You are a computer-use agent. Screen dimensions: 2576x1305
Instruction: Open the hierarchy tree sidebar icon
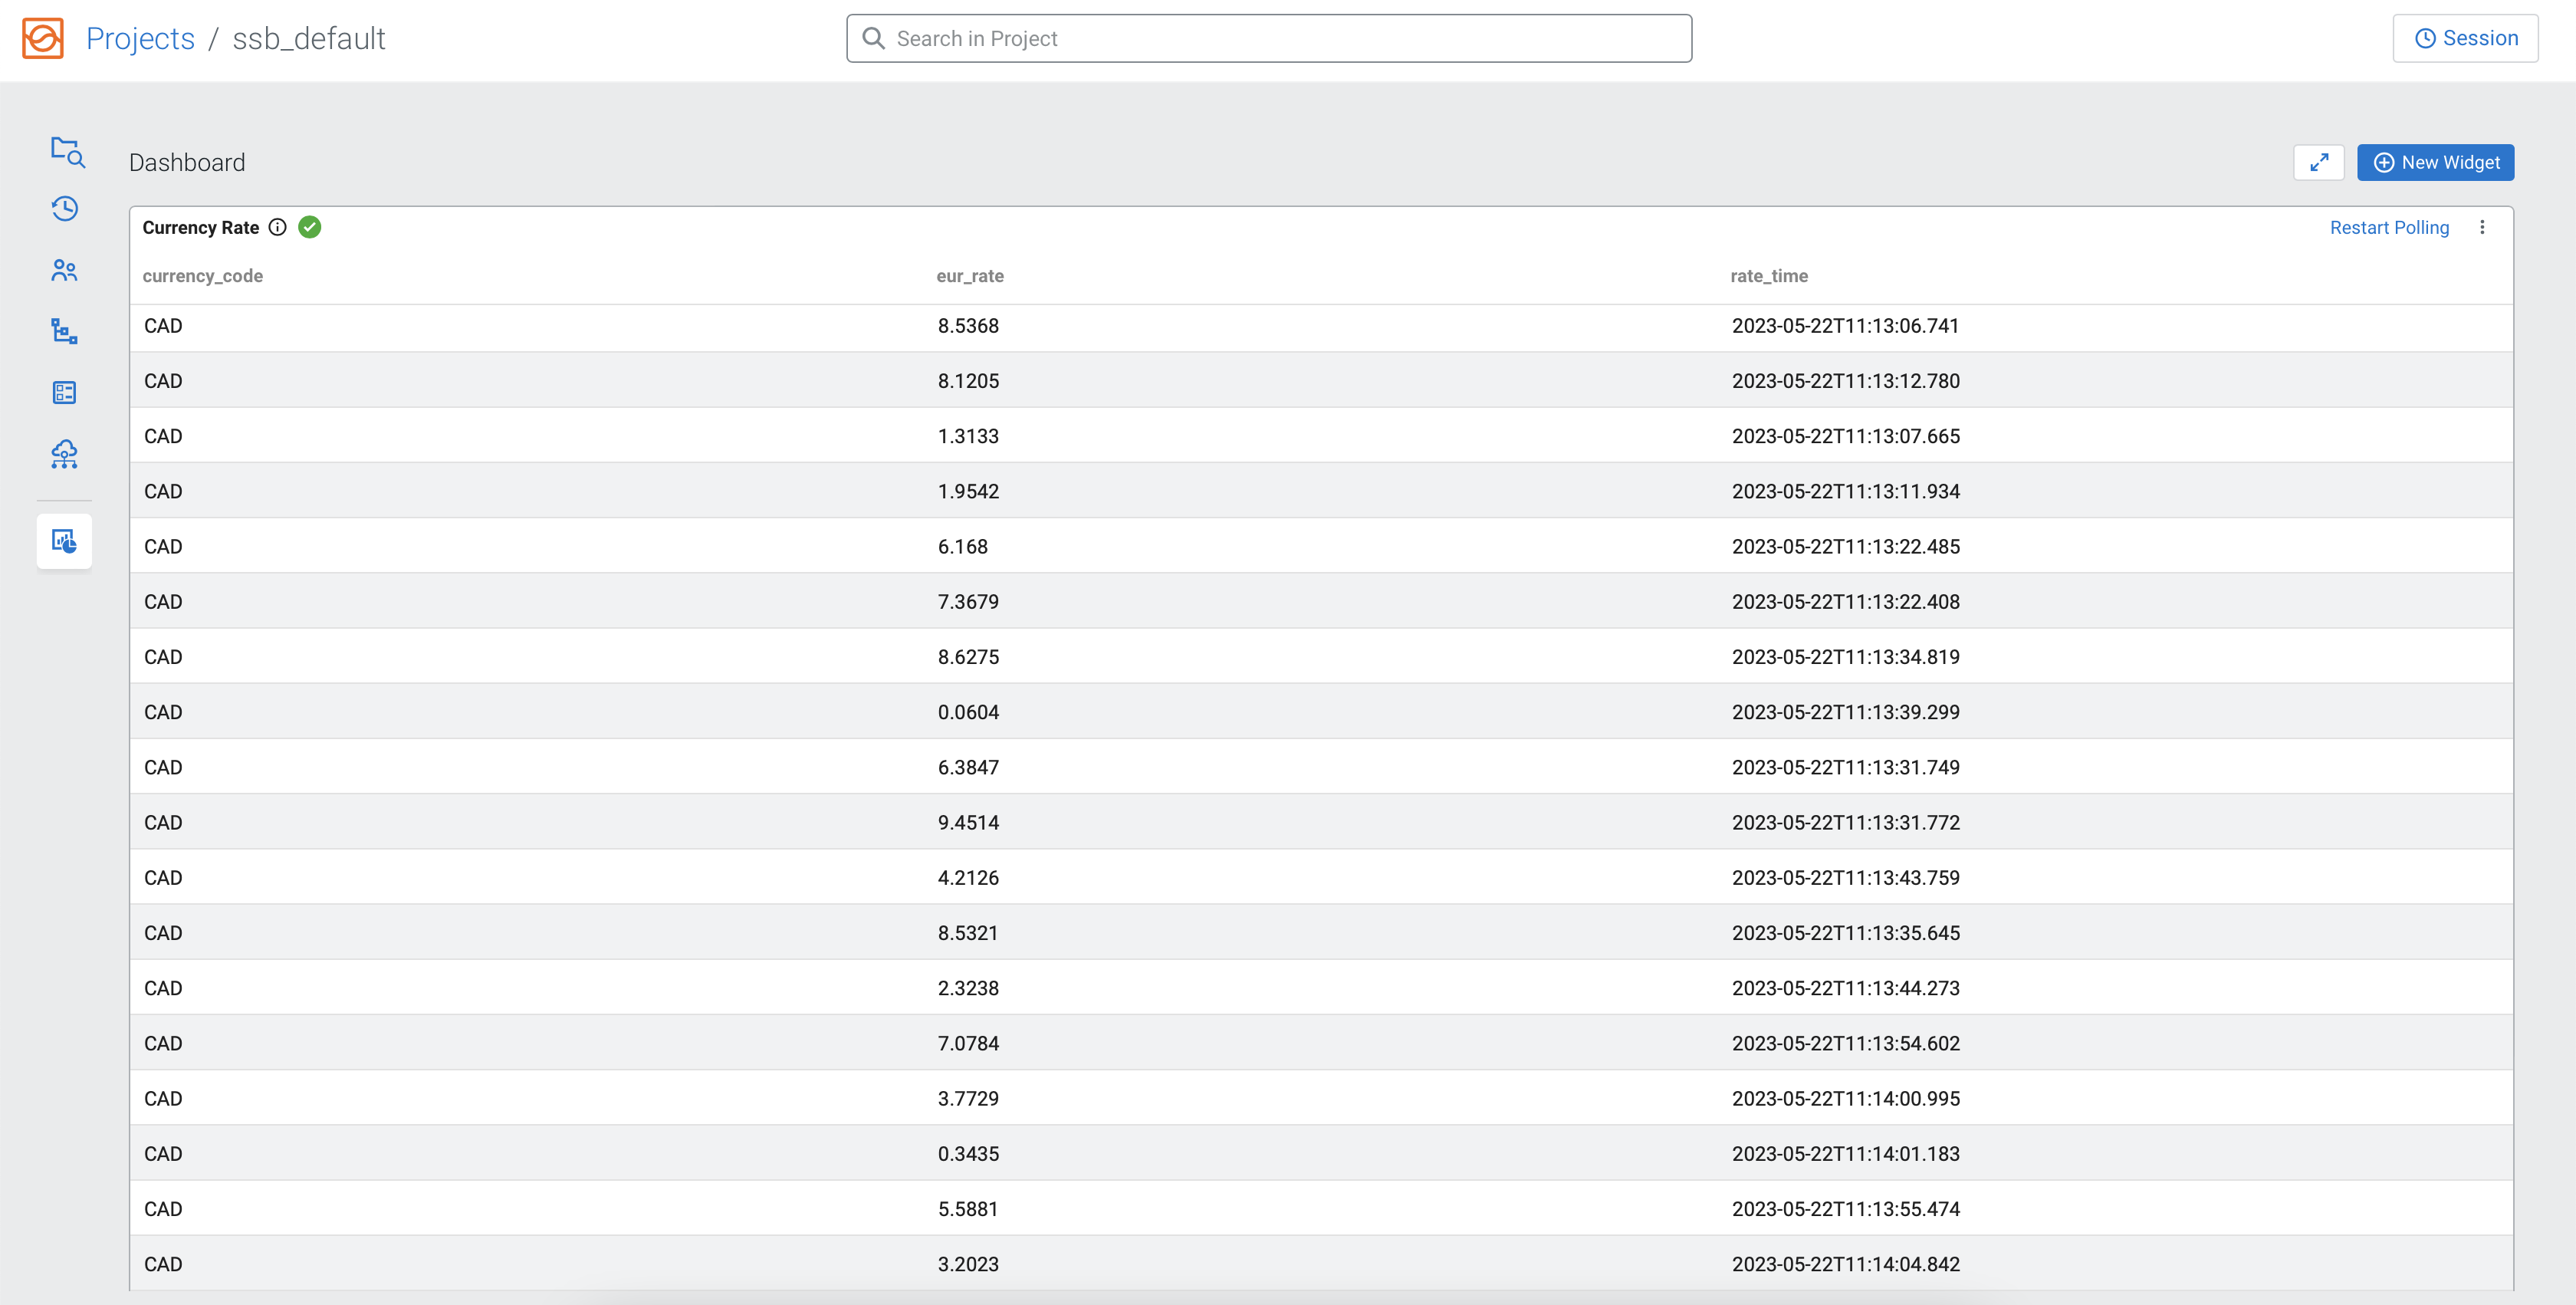tap(65, 331)
